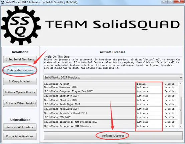Select SolidWorks Enterprise PDM Professional name
The image size is (185, 144).
pyautogui.click(x=70, y=122)
